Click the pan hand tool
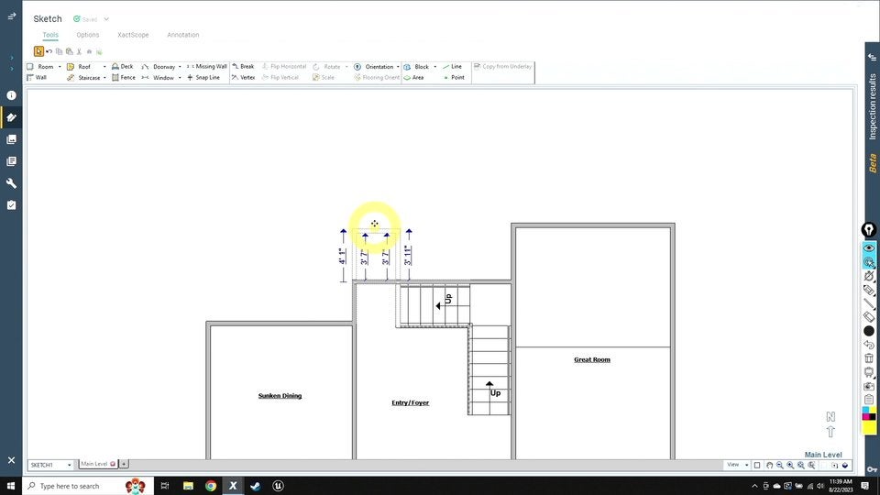Image resolution: width=880 pixels, height=495 pixels. 769,465
